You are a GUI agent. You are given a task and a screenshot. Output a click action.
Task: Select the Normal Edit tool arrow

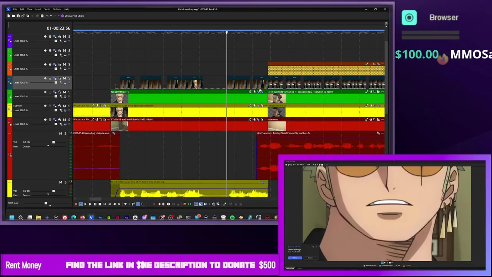(x=125, y=204)
